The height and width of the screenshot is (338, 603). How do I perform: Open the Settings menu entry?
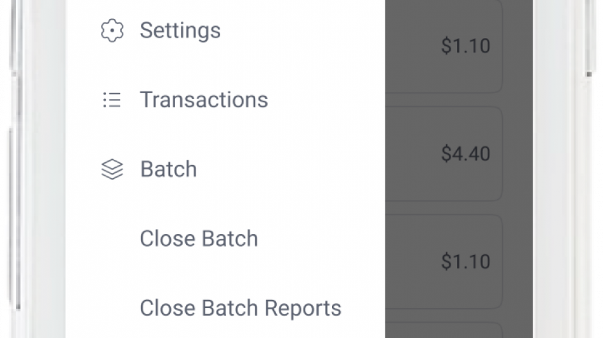point(180,30)
